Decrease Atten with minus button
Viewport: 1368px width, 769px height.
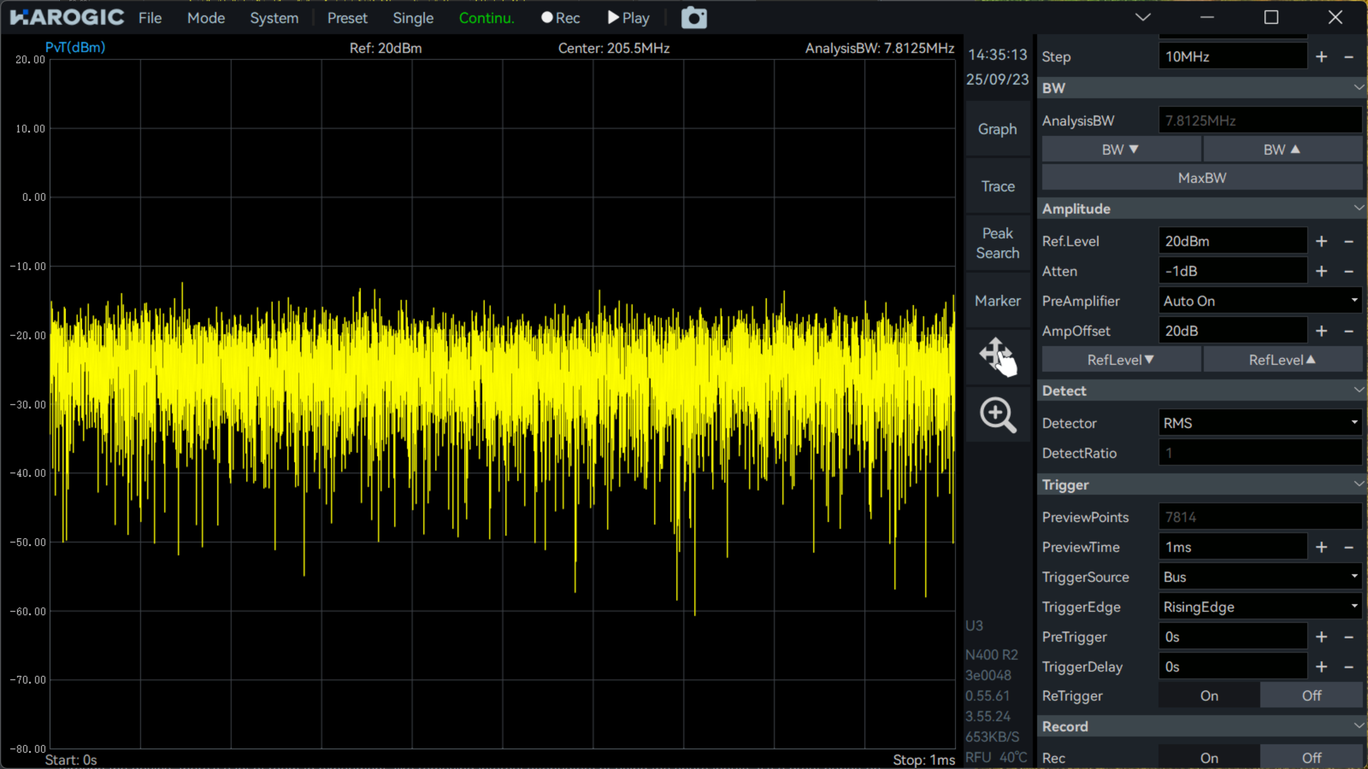[x=1349, y=272]
